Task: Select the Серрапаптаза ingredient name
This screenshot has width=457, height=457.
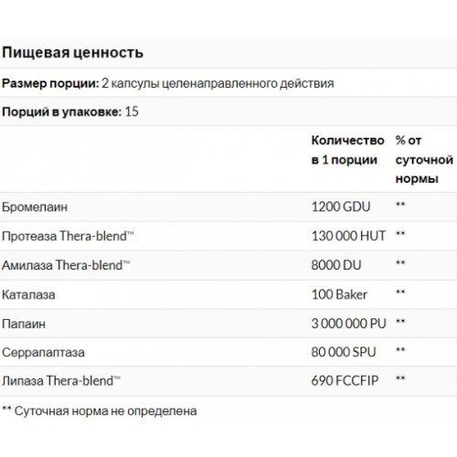Action: [x=43, y=353]
